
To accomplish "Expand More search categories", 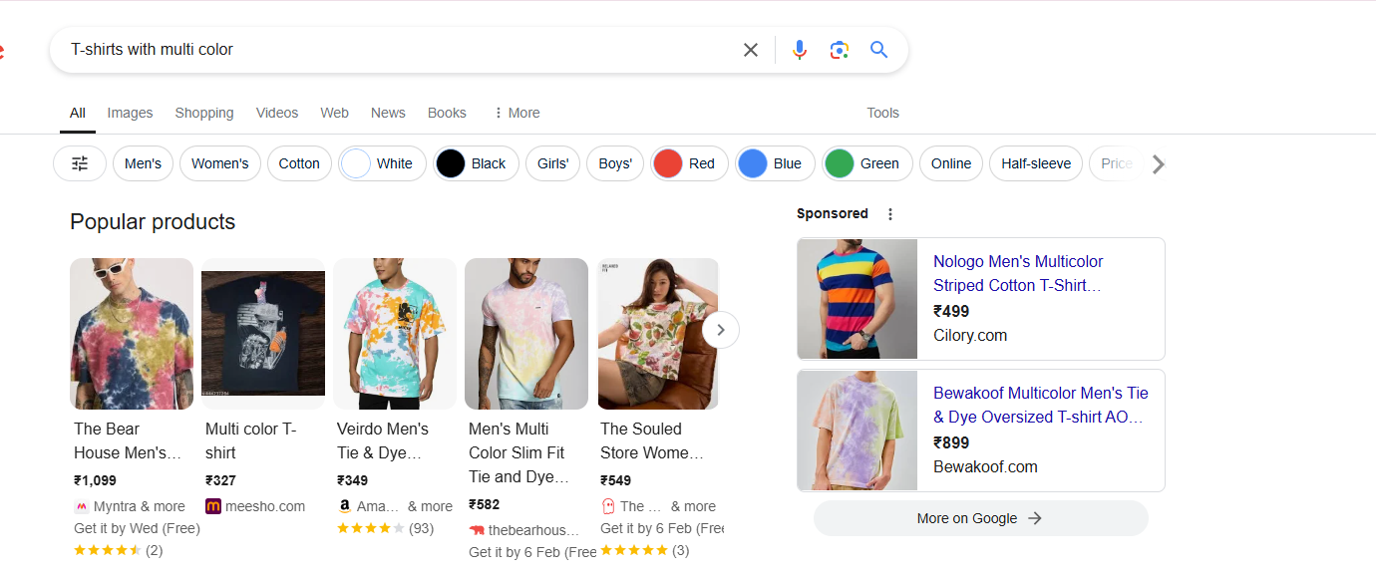I will [516, 112].
